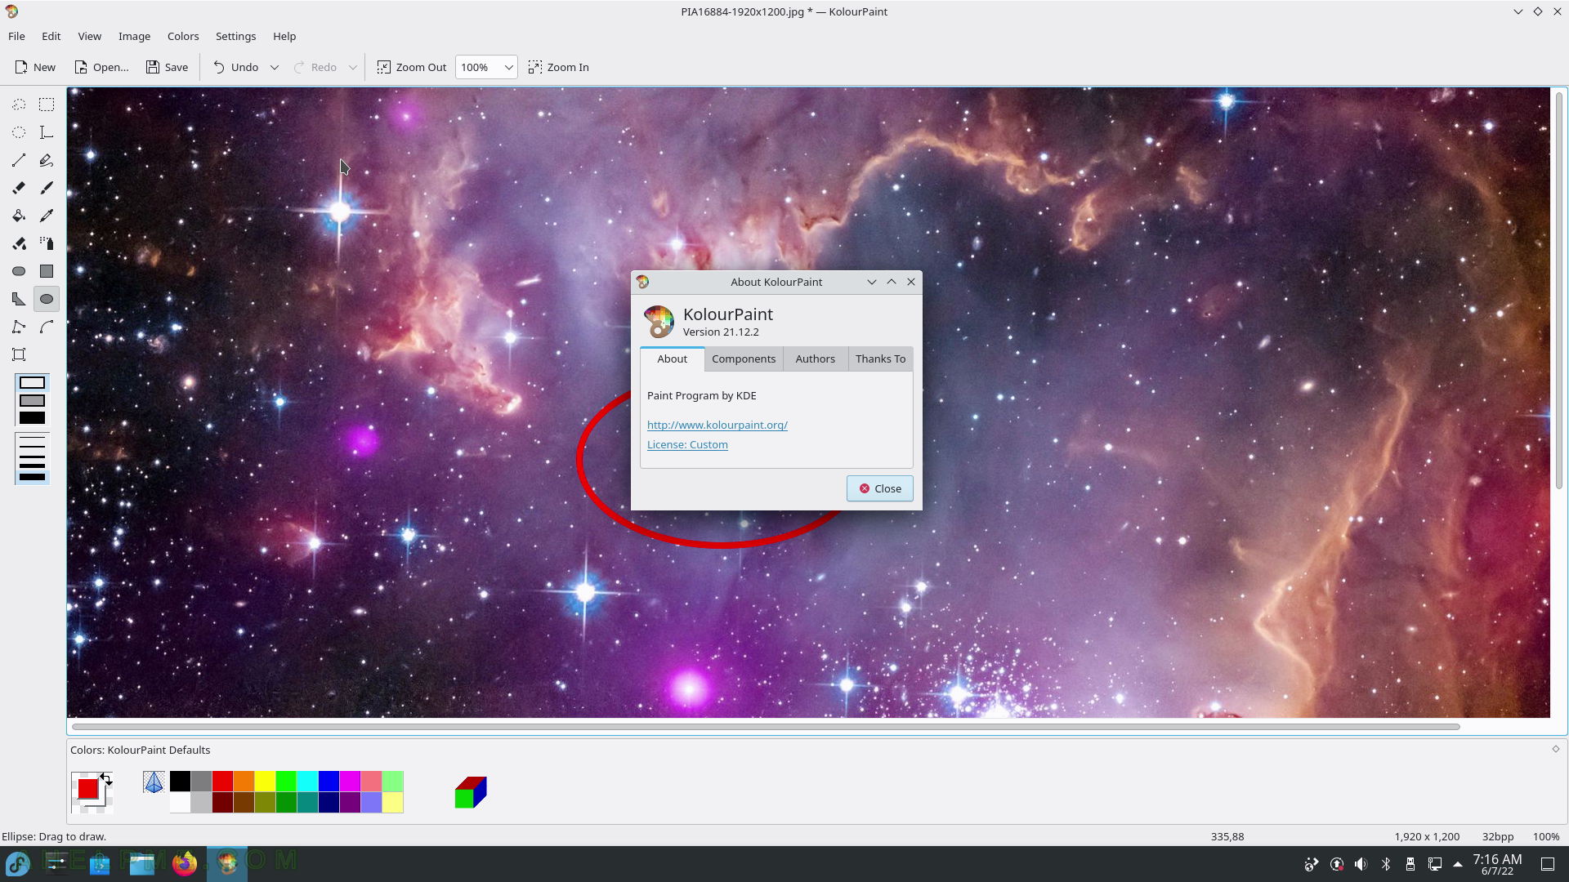Screen dimensions: 1569x882
Task: Float the color palette panel diamond button
Action: [x=1556, y=749]
